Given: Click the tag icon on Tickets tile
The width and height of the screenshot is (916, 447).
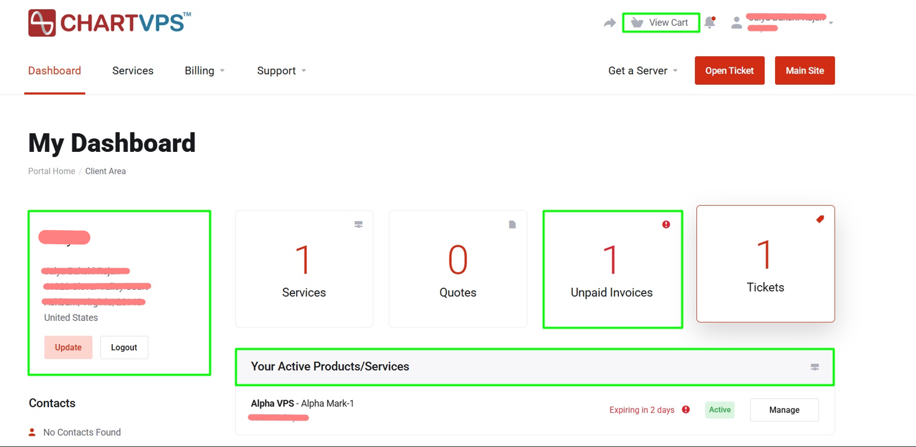Looking at the screenshot, I should [x=820, y=219].
